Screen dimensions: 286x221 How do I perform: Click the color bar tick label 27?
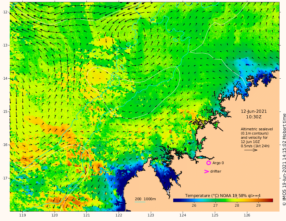(215, 205)
